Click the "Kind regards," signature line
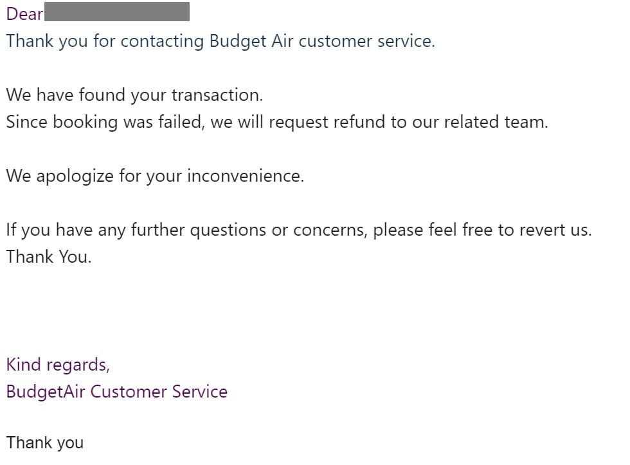 coord(58,365)
